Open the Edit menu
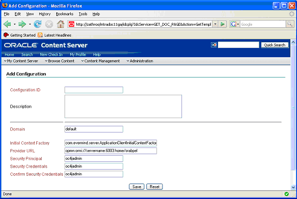The width and height of the screenshot is (297, 199). (x=18, y=14)
